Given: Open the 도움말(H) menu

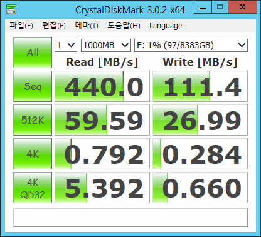Looking at the screenshot, I should tap(124, 26).
